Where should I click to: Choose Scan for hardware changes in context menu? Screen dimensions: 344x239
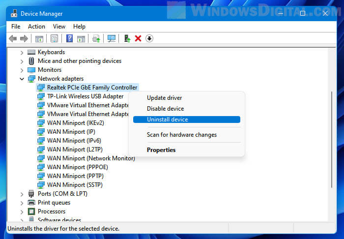pyautogui.click(x=186, y=135)
